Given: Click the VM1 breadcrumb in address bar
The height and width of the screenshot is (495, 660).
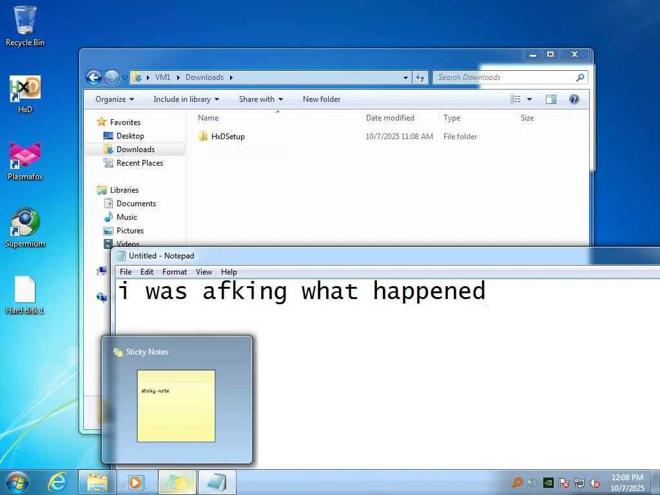Looking at the screenshot, I should tap(162, 77).
